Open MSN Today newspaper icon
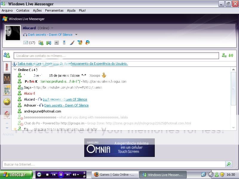The height and width of the screenshot is (179, 239). (57, 42)
